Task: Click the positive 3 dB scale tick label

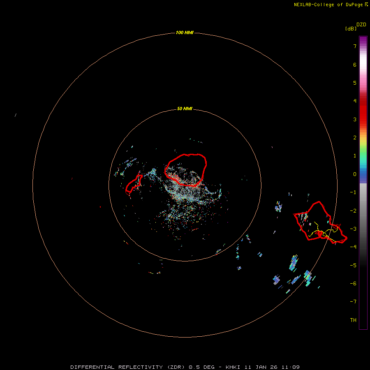Action: pyautogui.click(x=355, y=119)
